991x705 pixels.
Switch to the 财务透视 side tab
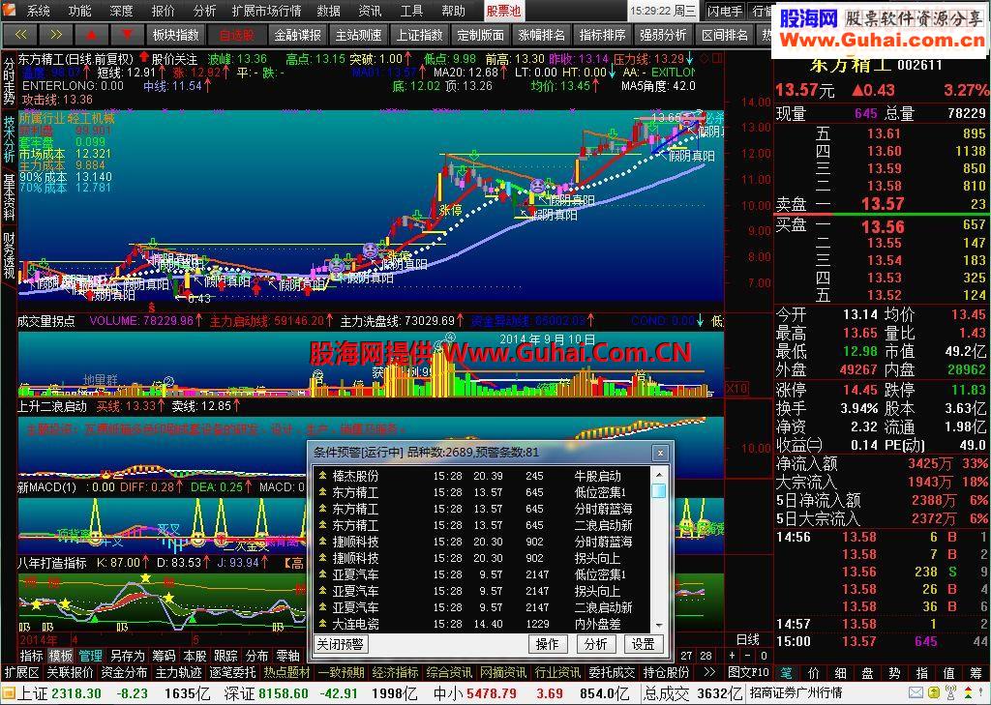(9, 256)
